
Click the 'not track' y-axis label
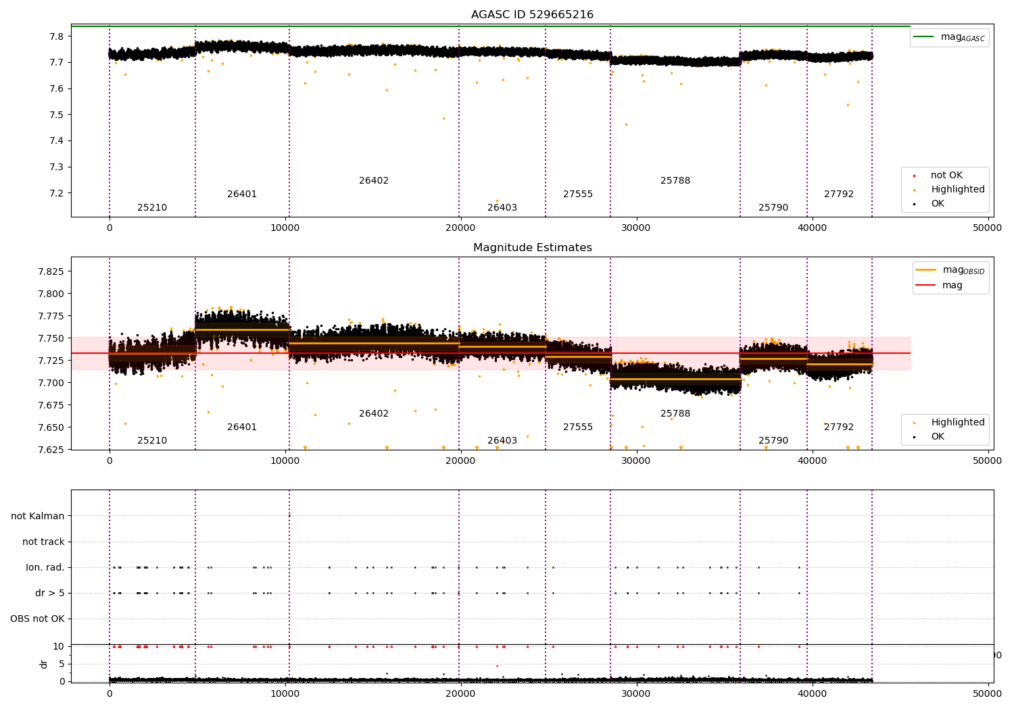[43, 542]
